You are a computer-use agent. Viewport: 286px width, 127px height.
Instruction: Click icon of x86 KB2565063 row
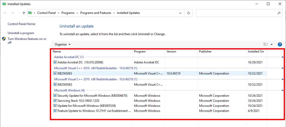coord(55,84)
